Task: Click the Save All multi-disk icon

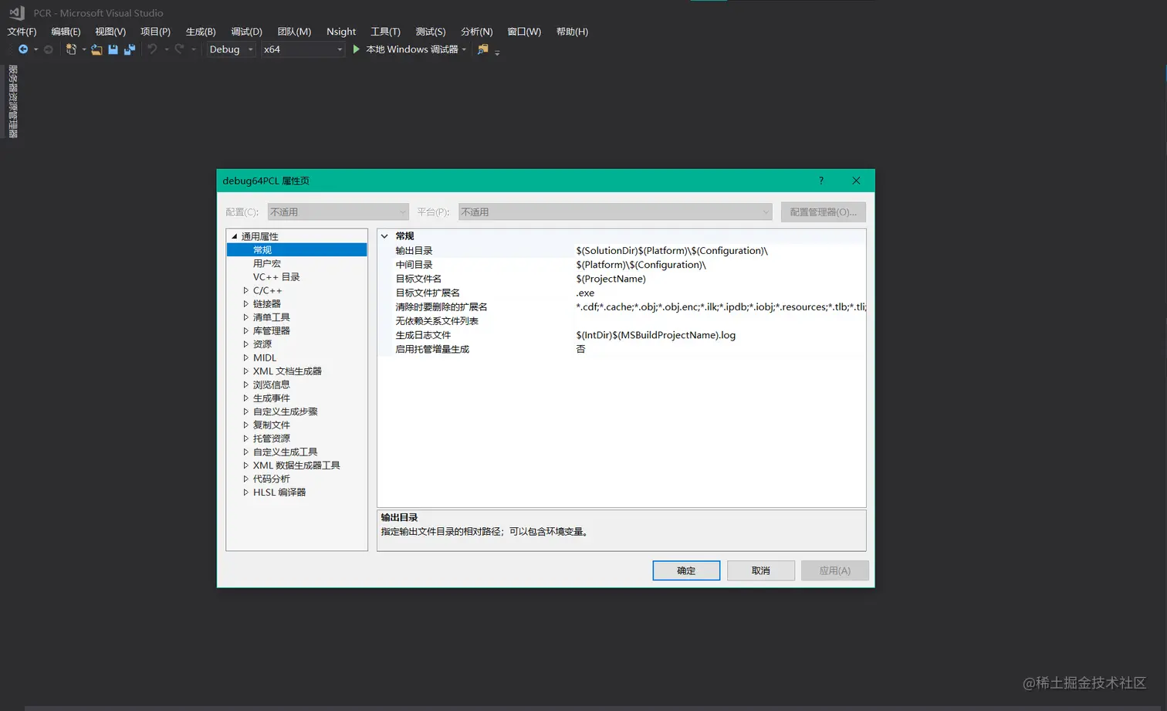Action: pos(130,49)
